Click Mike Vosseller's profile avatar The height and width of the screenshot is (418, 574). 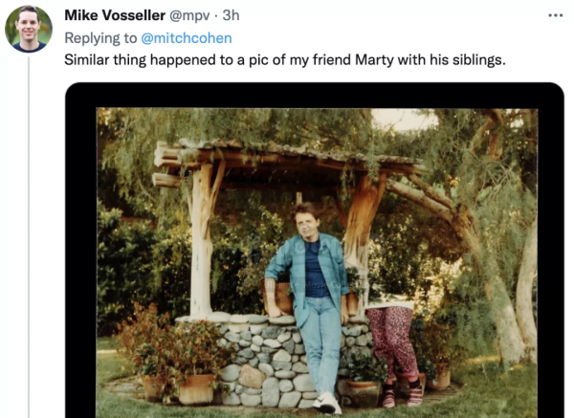tap(29, 29)
